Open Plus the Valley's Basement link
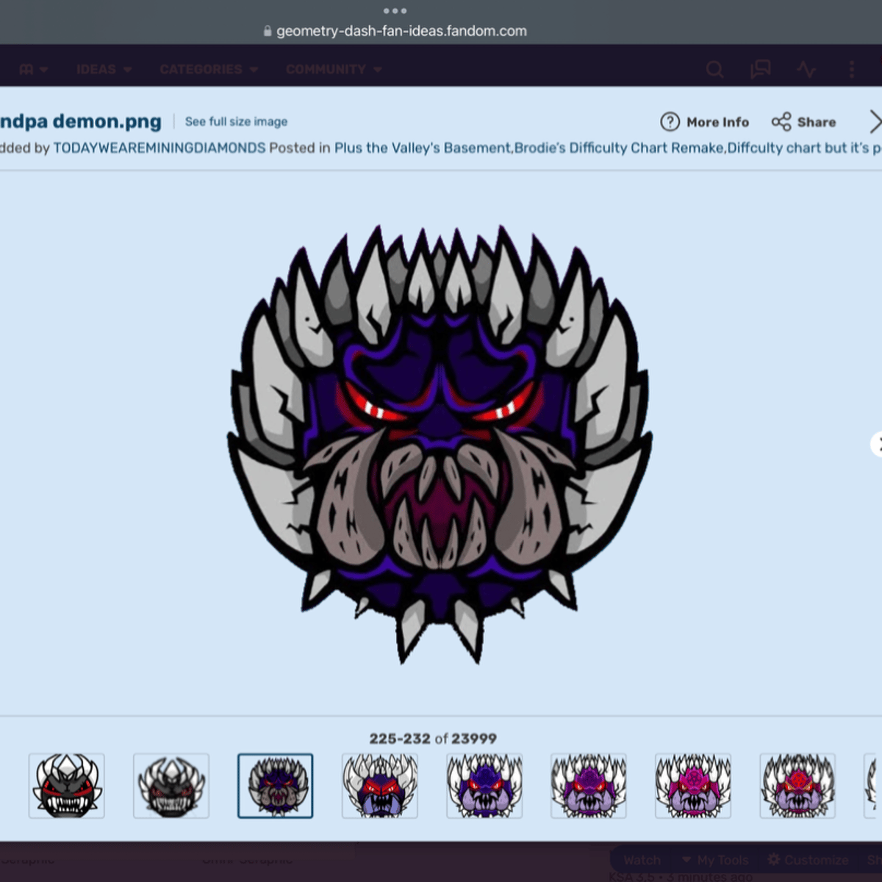Screen dimensions: 882x882 pyautogui.click(x=422, y=148)
